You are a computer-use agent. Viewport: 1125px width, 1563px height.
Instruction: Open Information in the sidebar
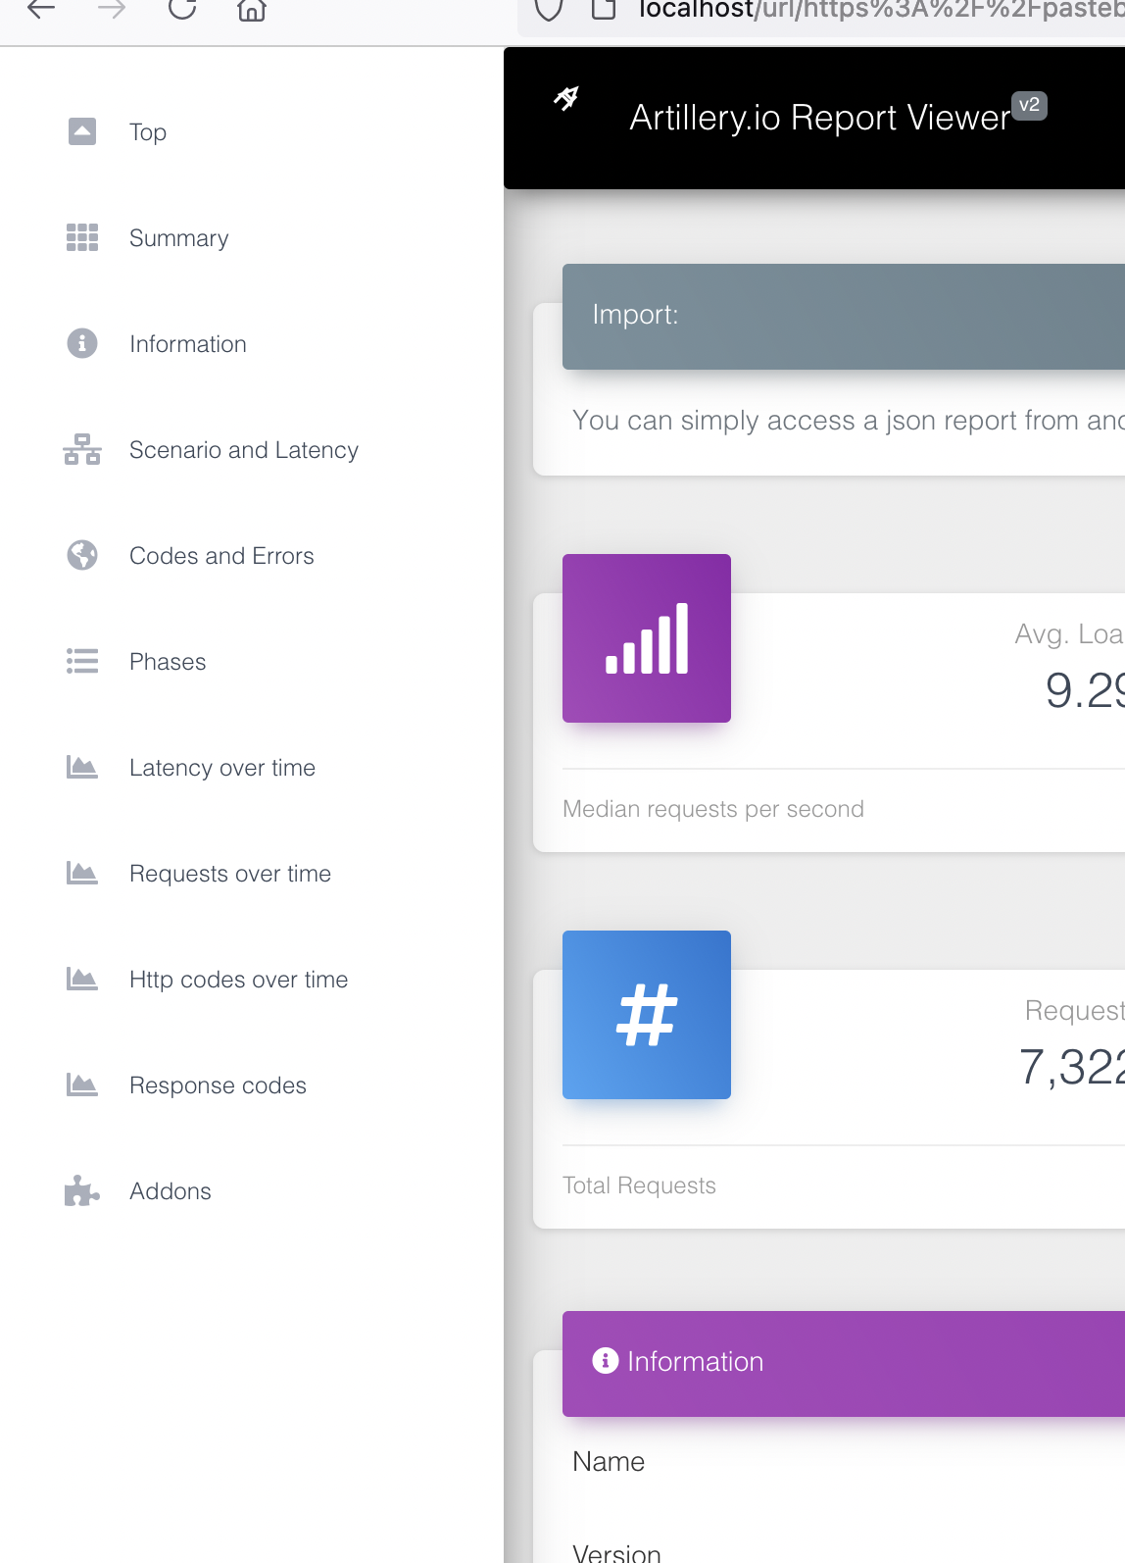pyautogui.click(x=188, y=344)
